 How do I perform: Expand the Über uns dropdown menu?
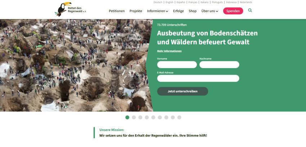pos(210,11)
